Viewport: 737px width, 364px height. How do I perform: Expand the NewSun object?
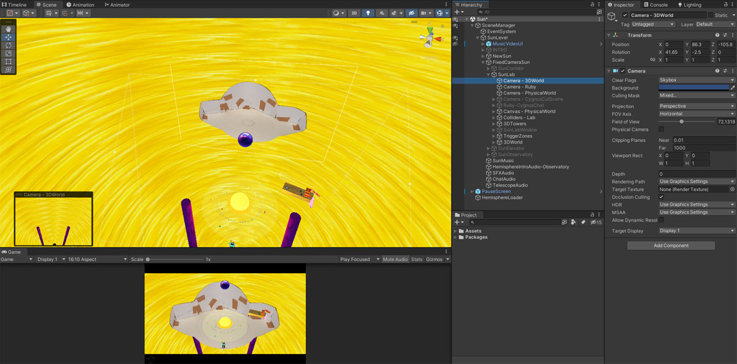(x=484, y=56)
